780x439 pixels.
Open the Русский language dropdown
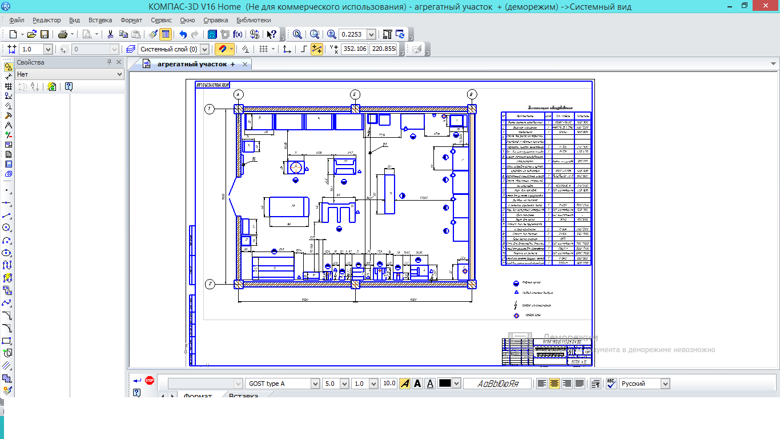click(x=665, y=383)
